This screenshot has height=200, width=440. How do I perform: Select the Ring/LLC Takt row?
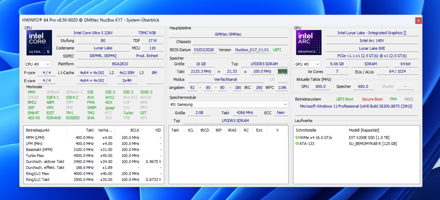tap(94, 179)
